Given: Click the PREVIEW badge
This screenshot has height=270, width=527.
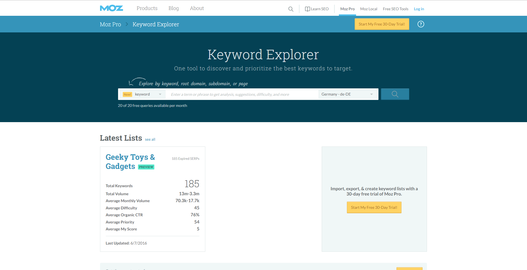Looking at the screenshot, I should tap(146, 167).
